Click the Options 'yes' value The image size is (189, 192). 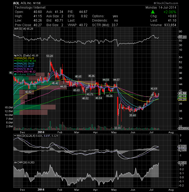pos(115,16)
